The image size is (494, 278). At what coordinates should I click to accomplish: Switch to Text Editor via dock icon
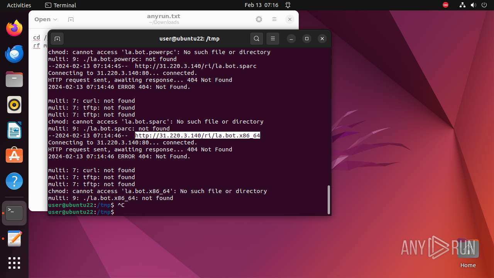tap(14, 239)
